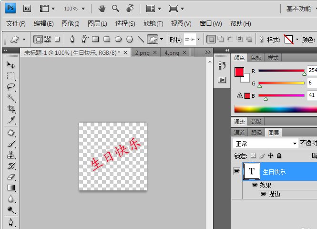Launch Adobe Bridge from the Br icon
This screenshot has height=229, width=317.
pos(27,9)
